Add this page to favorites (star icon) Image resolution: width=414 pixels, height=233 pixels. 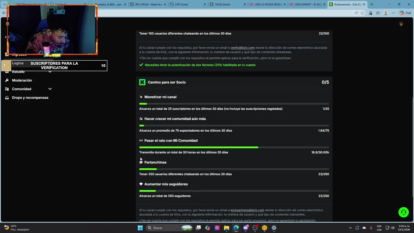click(x=363, y=13)
